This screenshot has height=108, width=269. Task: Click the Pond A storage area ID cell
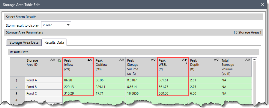pos(44,80)
